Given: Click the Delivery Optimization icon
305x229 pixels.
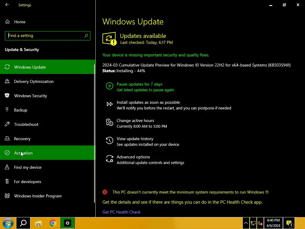Looking at the screenshot, I should click(7, 81).
